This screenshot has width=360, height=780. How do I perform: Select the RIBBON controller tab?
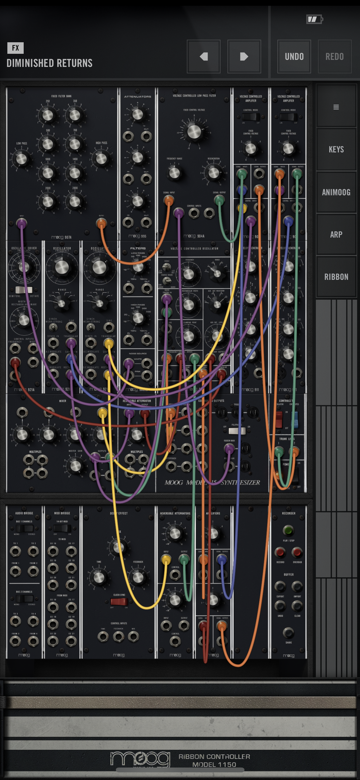[x=336, y=277]
